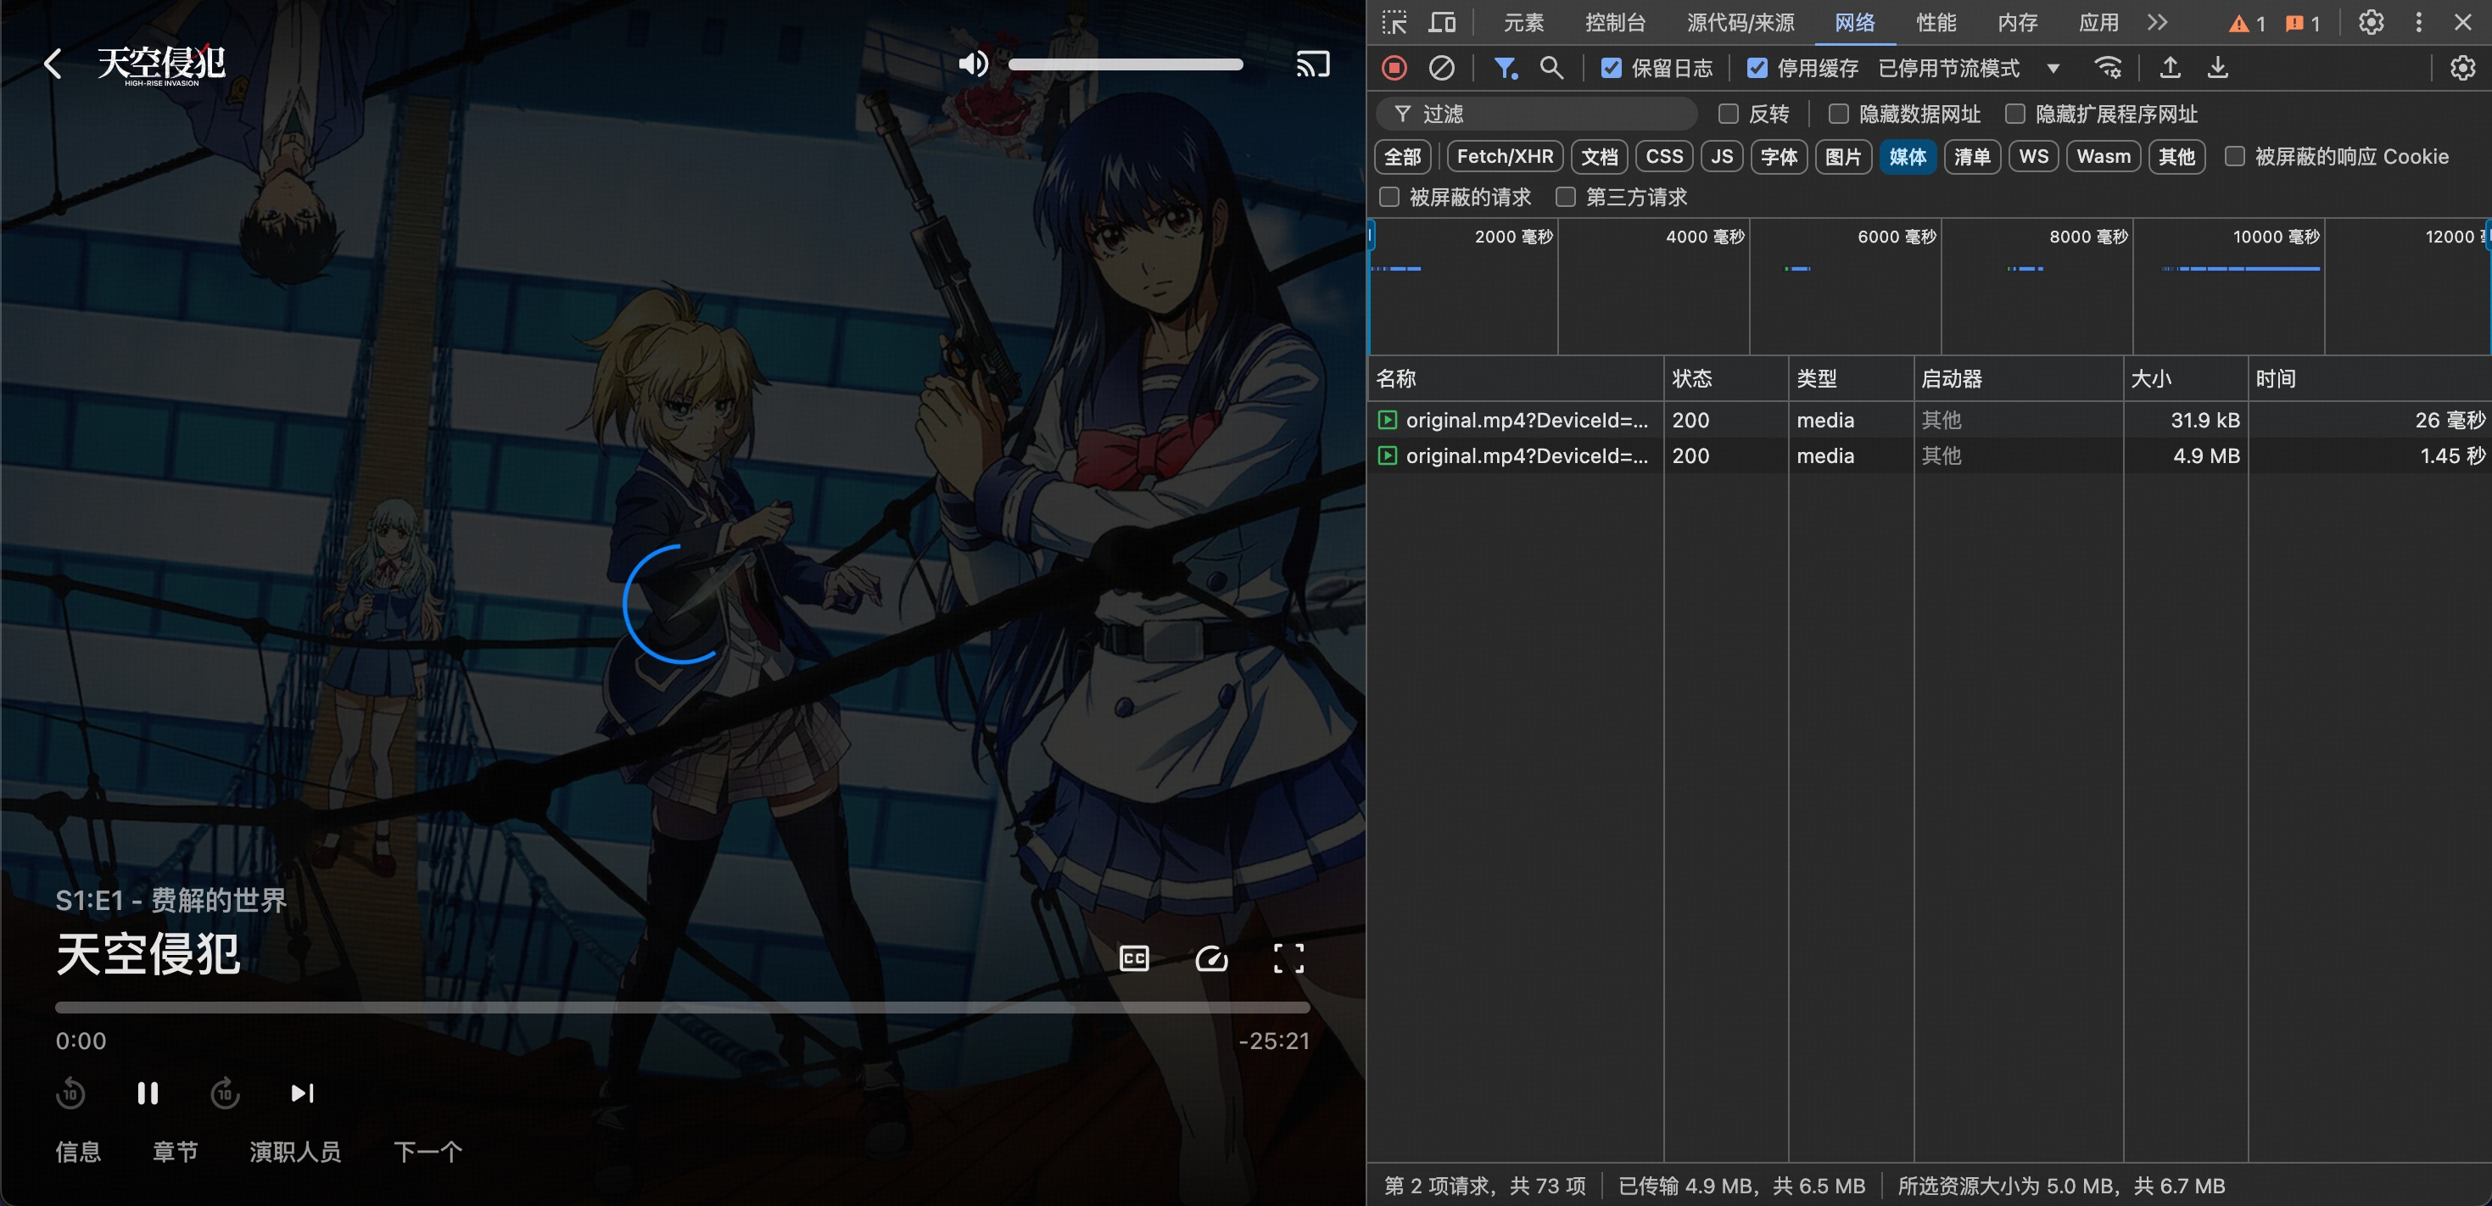Check the 第三方请求 checkbox

pos(1565,198)
